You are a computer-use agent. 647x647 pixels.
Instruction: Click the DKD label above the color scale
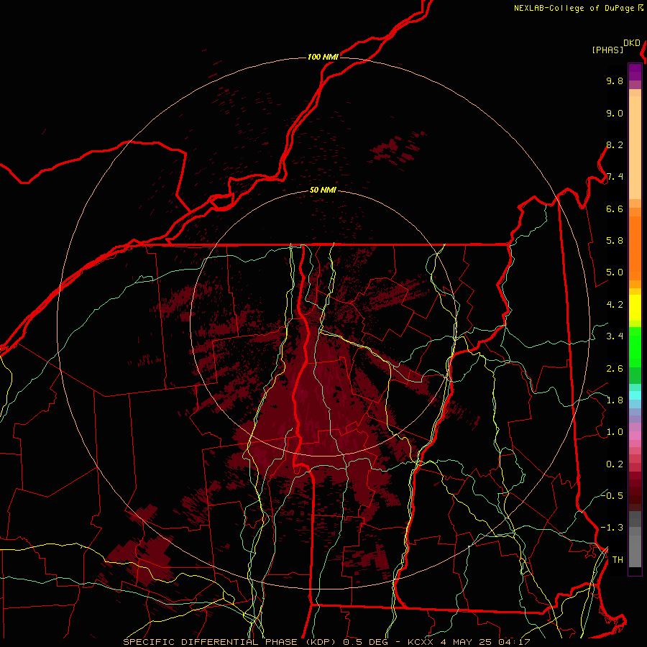click(632, 43)
